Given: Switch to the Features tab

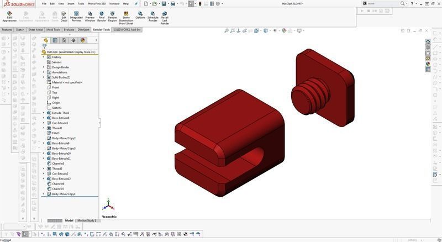Looking at the screenshot, I should (7, 30).
